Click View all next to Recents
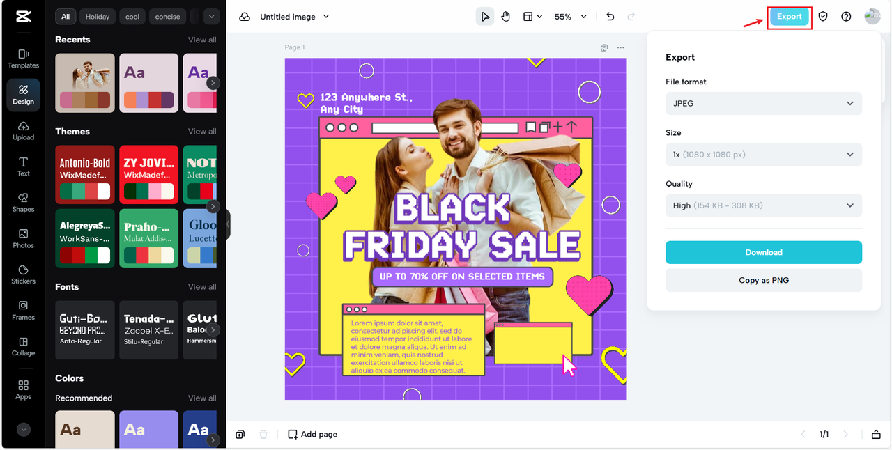The width and height of the screenshot is (892, 450). tap(202, 40)
